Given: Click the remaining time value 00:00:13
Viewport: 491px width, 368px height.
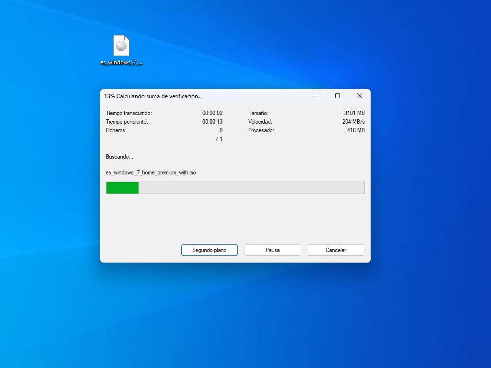Looking at the screenshot, I should click(212, 122).
